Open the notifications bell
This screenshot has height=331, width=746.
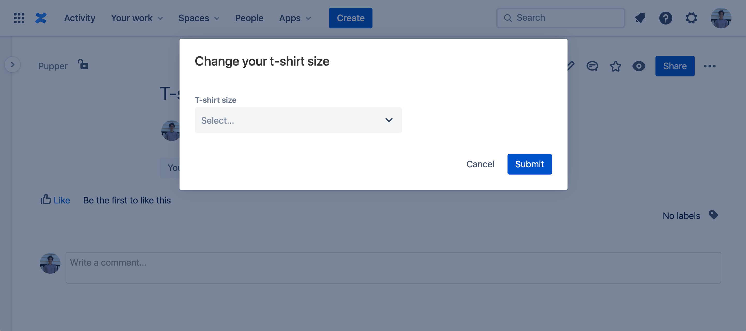[640, 18]
